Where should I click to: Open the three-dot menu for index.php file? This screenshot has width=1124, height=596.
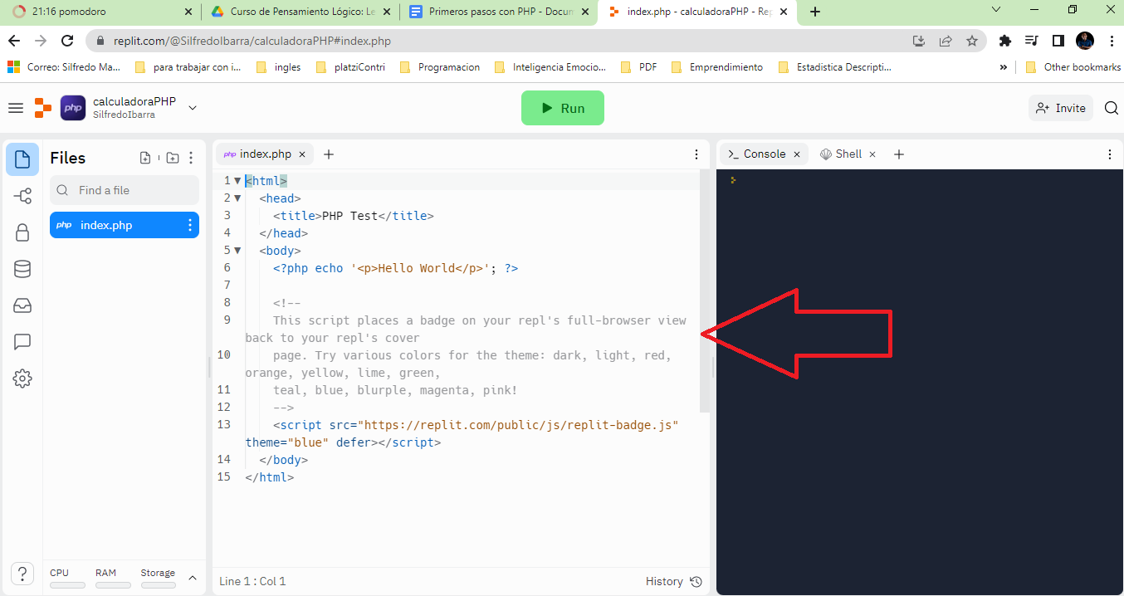coord(192,224)
